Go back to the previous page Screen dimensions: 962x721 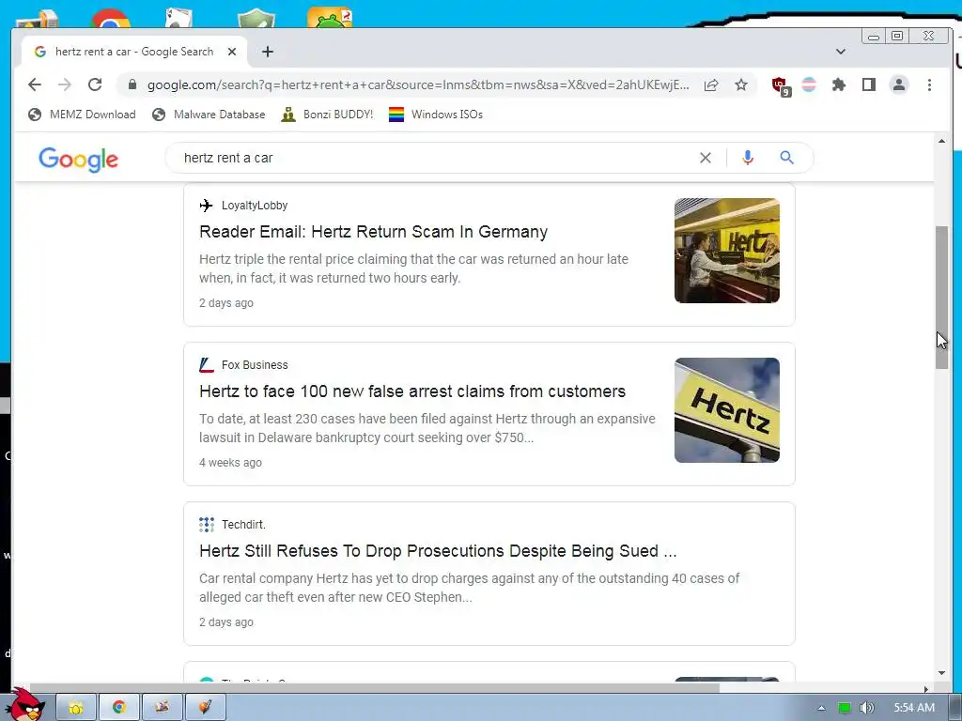[x=35, y=84]
